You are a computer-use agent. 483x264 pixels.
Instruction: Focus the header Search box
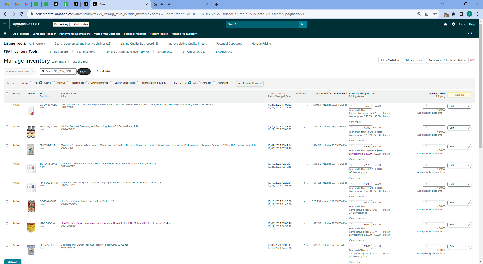tap(262, 24)
